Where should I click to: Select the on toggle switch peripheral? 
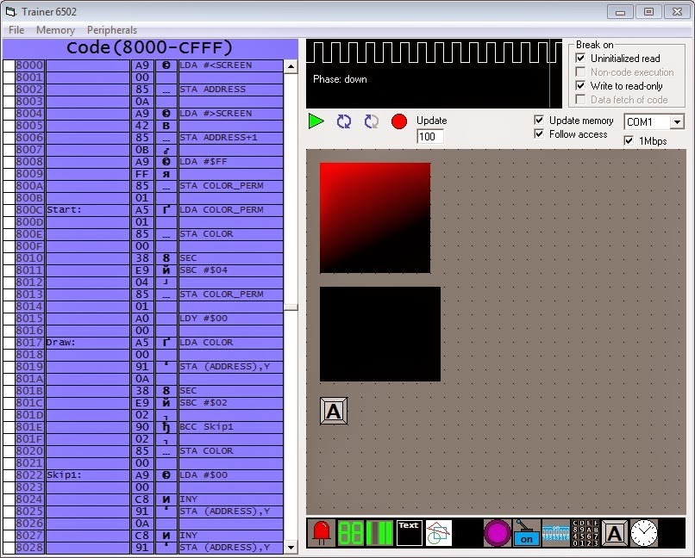[x=526, y=532]
